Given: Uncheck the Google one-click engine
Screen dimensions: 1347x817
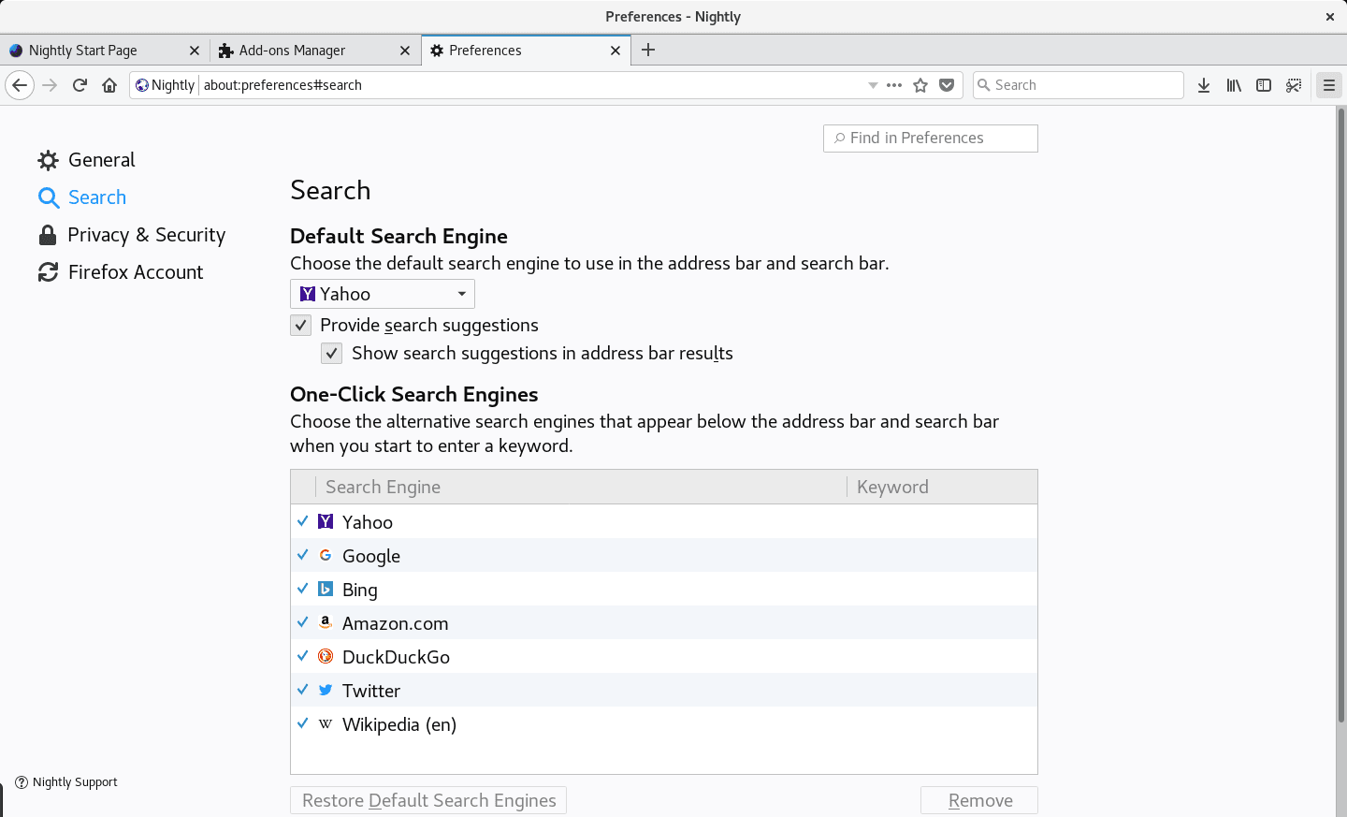Looking at the screenshot, I should [x=303, y=555].
